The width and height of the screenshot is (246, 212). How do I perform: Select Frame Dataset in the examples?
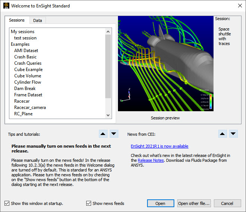pos(28,95)
